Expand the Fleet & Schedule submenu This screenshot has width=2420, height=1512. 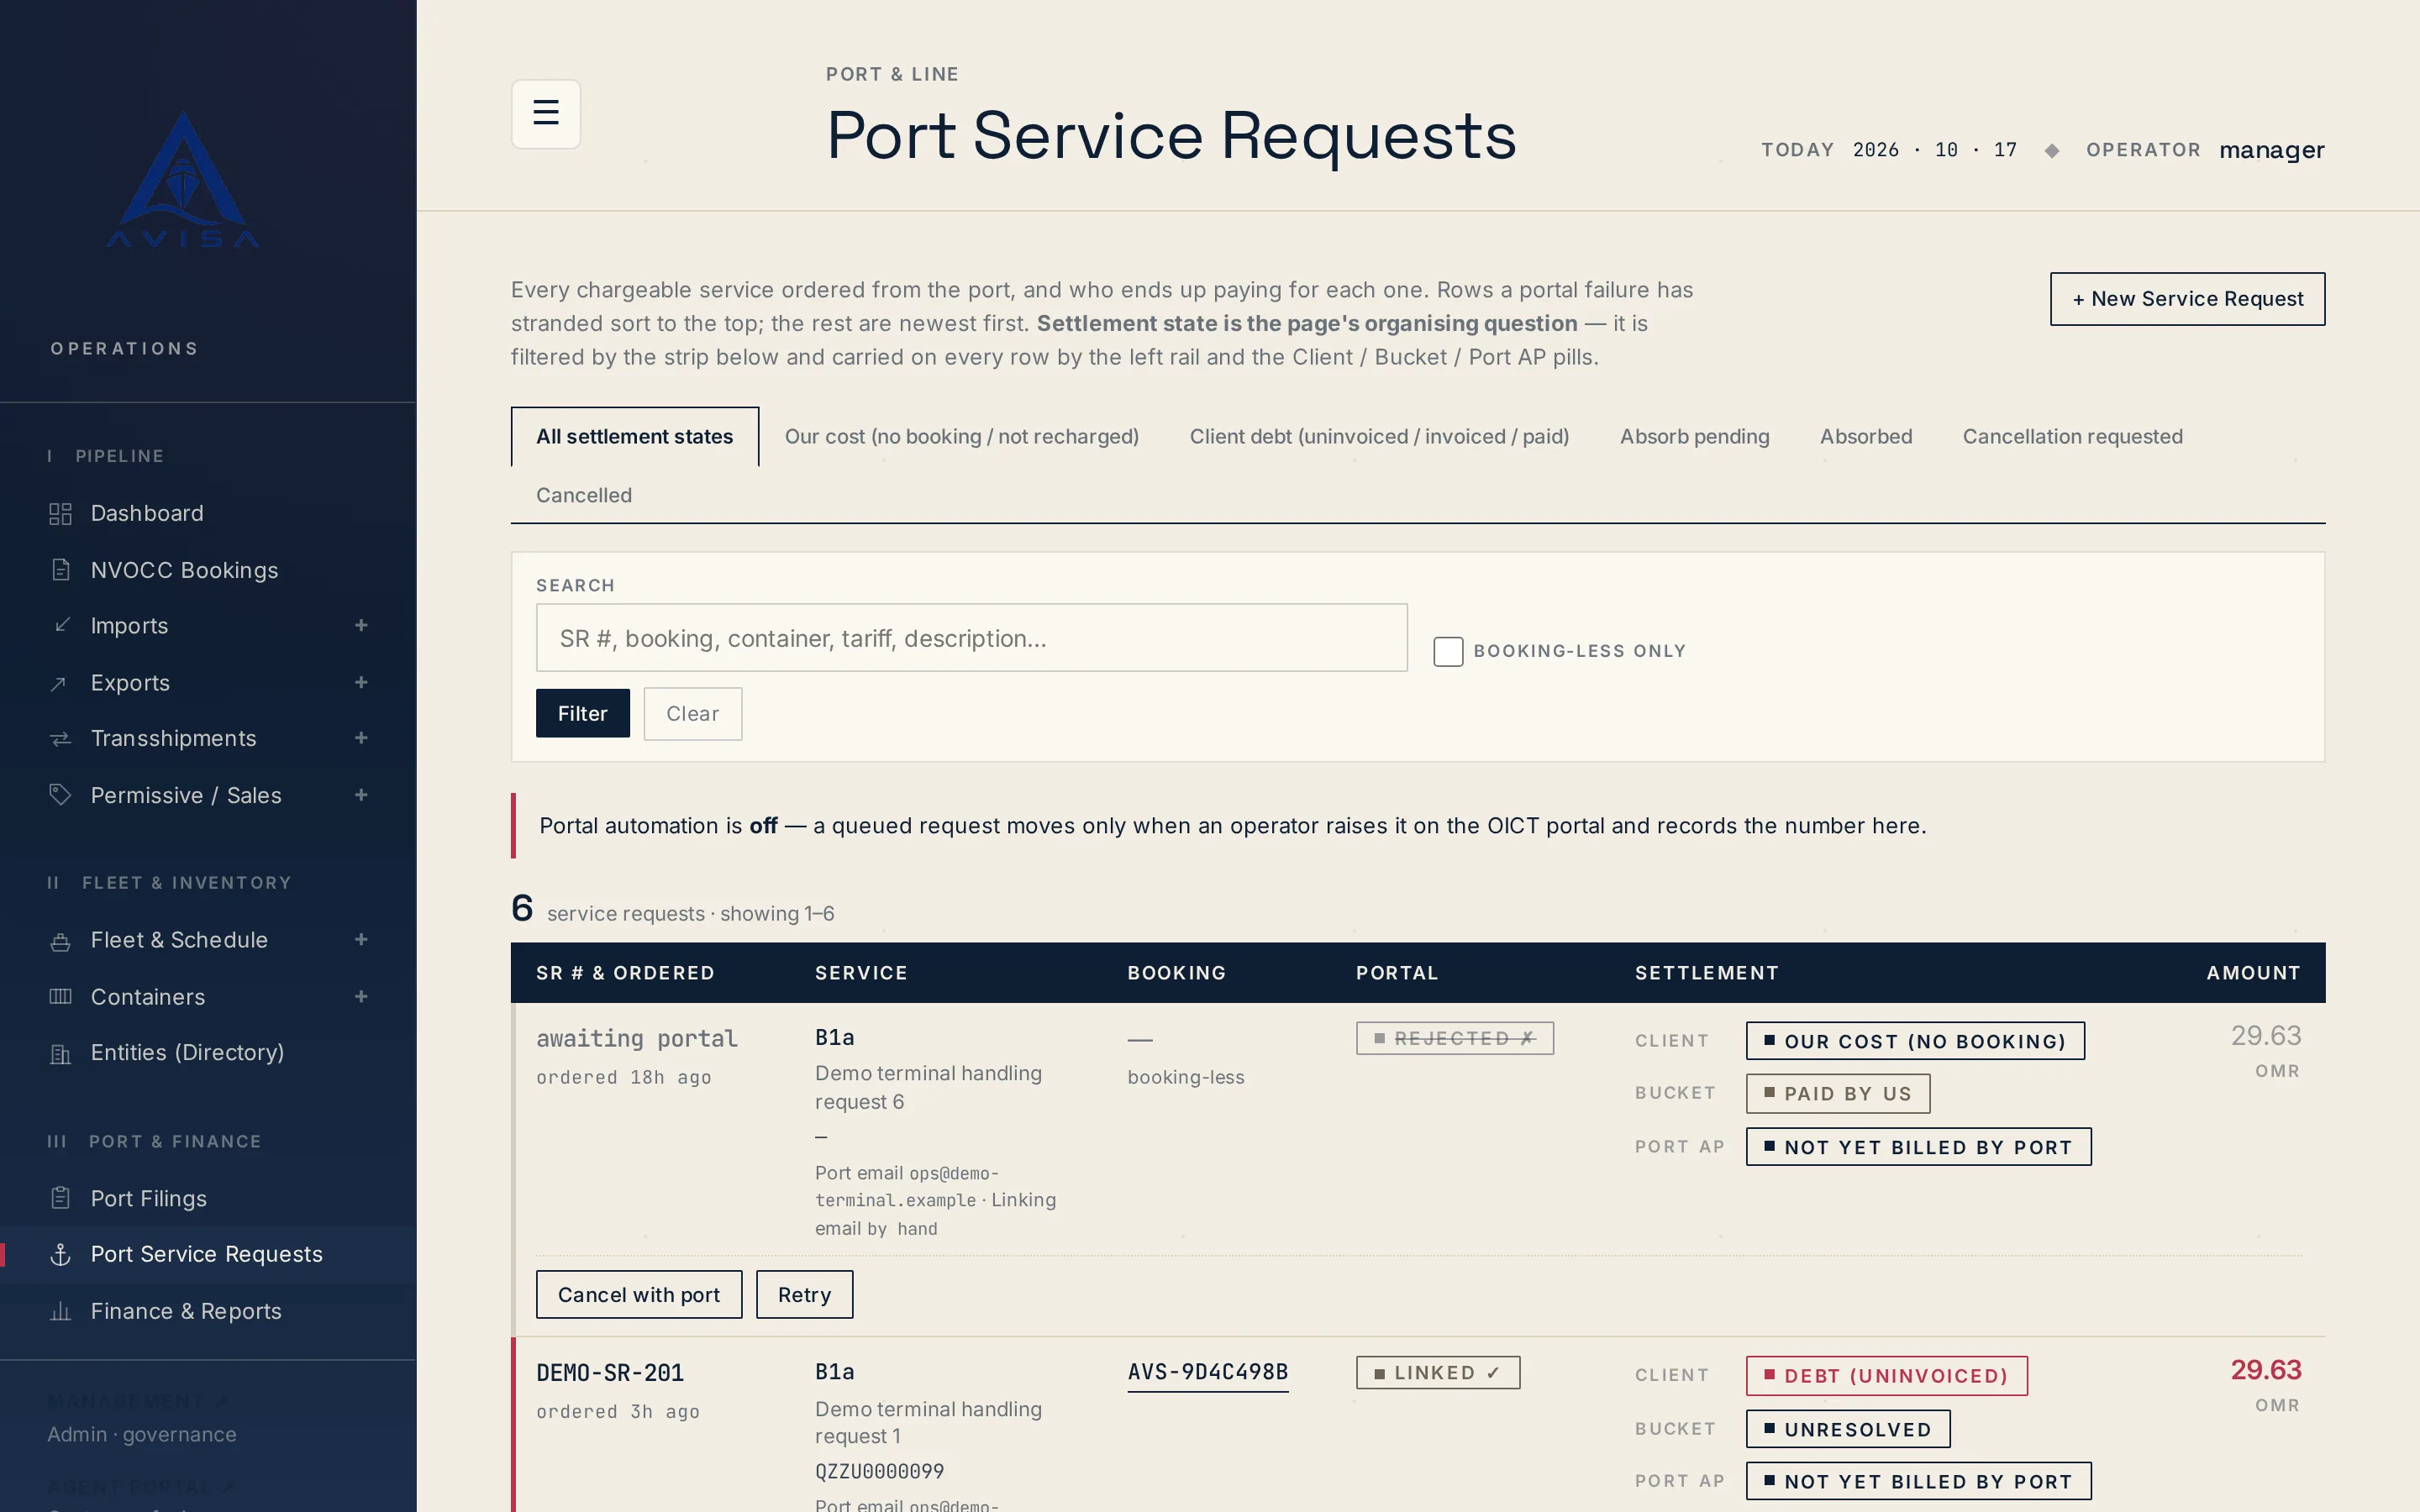tap(361, 939)
